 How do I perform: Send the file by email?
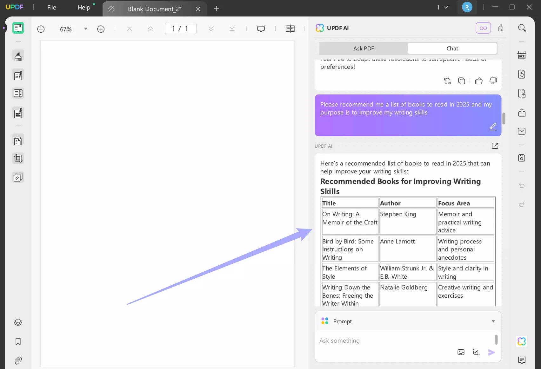[522, 131]
